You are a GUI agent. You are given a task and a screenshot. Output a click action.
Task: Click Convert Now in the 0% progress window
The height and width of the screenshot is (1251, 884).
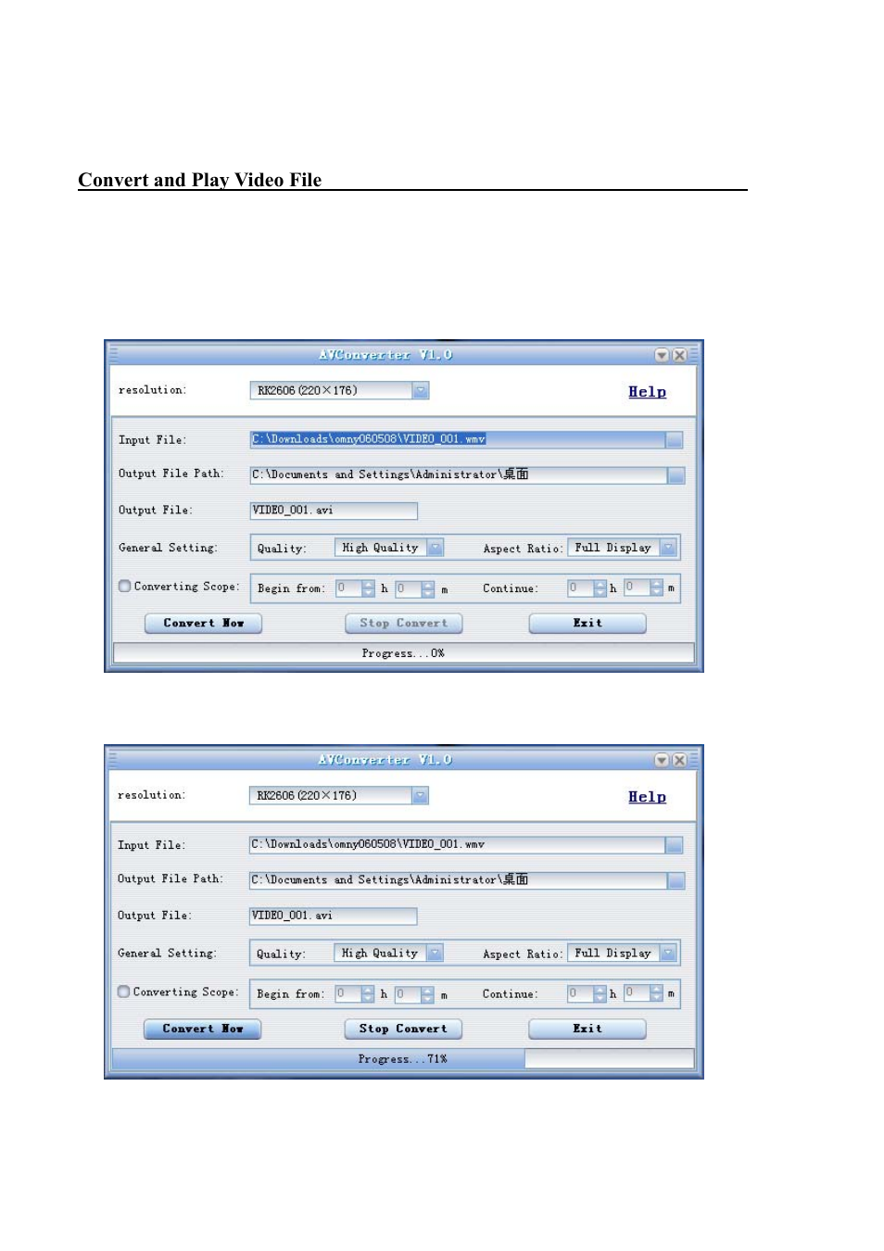(x=203, y=624)
